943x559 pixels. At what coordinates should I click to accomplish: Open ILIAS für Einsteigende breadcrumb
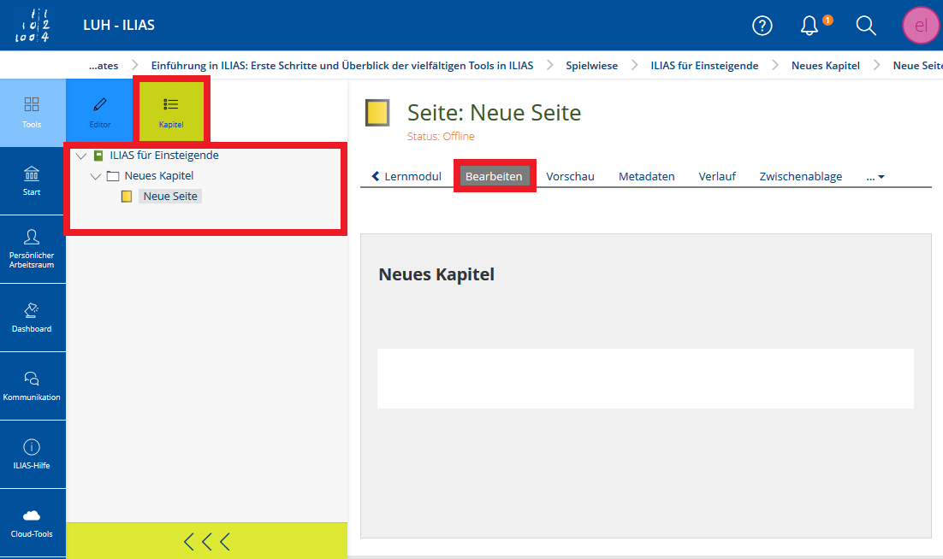coord(704,66)
